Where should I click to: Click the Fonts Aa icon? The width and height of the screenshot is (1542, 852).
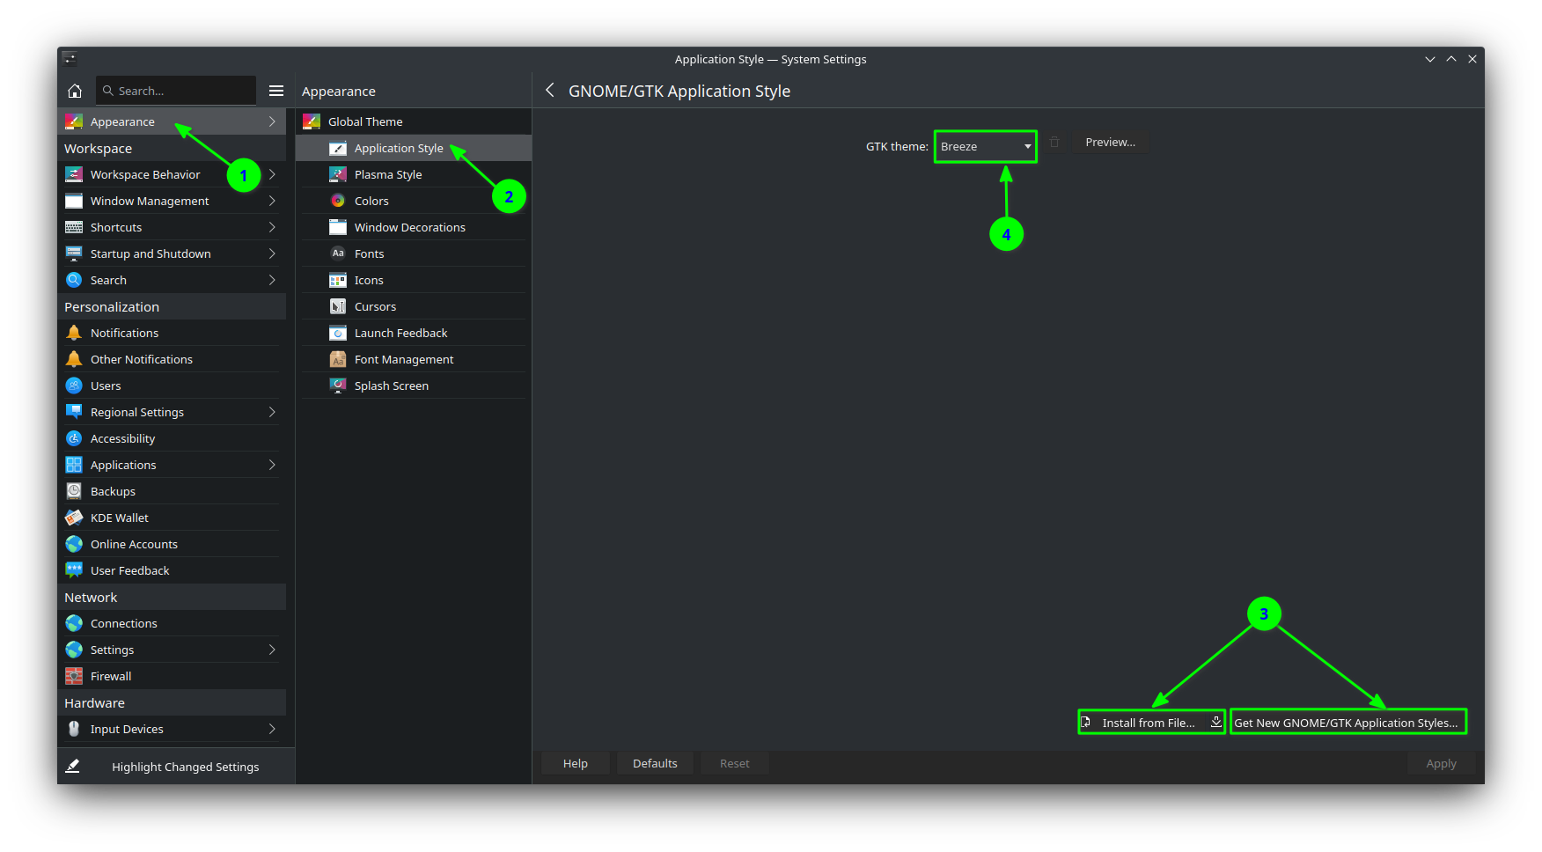click(338, 253)
